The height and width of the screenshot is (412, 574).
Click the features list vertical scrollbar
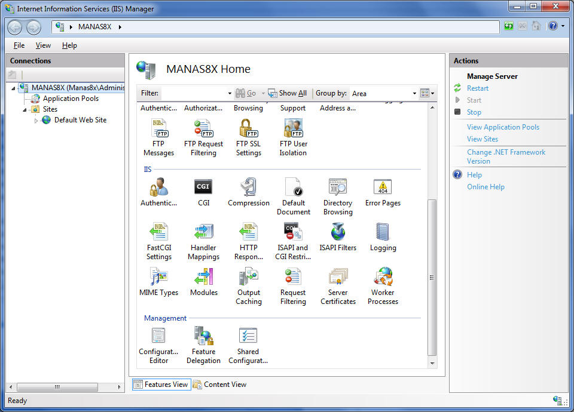click(432, 278)
